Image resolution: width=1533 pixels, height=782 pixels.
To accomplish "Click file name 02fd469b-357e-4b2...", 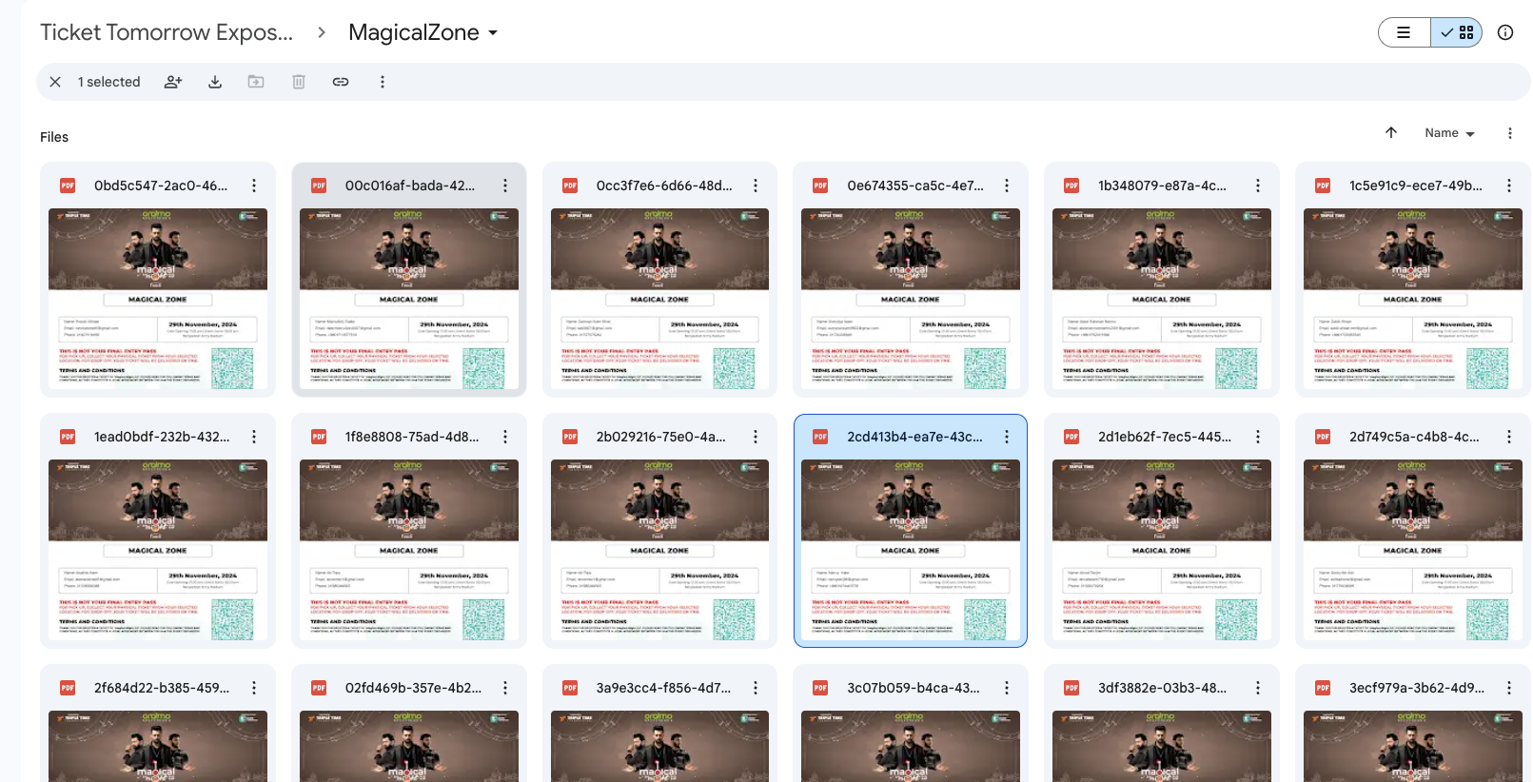I will 413,688.
